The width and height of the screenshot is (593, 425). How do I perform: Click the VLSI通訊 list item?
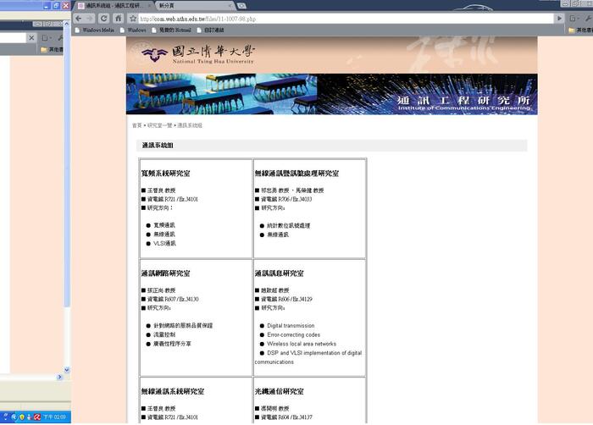164,244
